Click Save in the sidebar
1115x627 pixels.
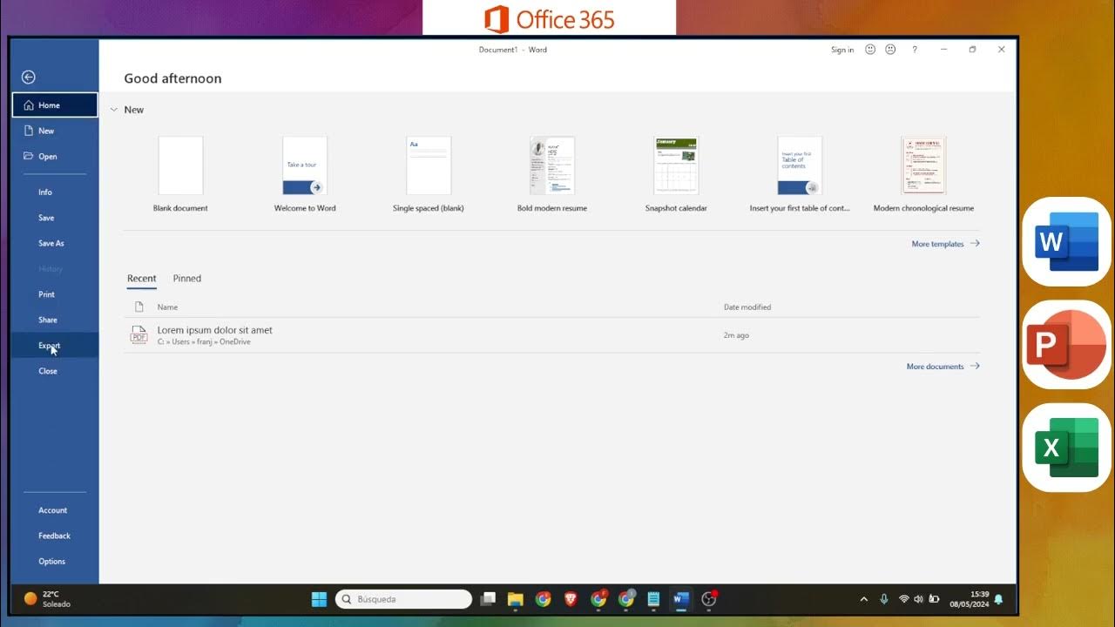coord(55,218)
